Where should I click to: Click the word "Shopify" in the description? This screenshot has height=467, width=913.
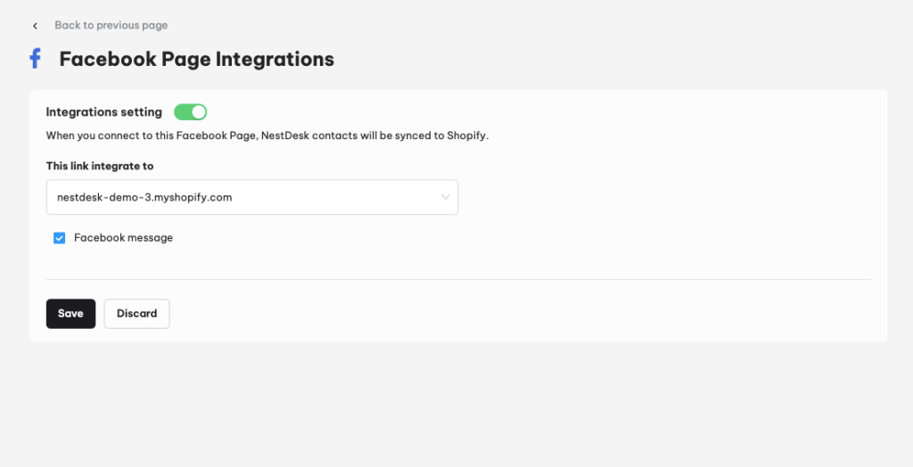pos(466,135)
